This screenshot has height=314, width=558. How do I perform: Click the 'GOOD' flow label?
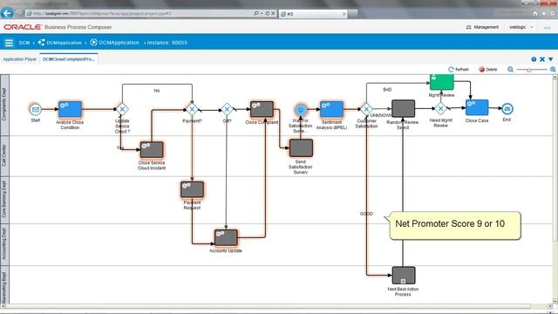[x=366, y=214]
